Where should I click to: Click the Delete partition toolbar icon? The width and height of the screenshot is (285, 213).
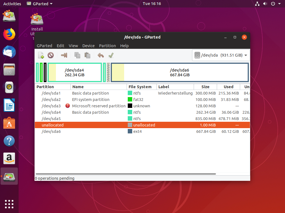point(51,55)
